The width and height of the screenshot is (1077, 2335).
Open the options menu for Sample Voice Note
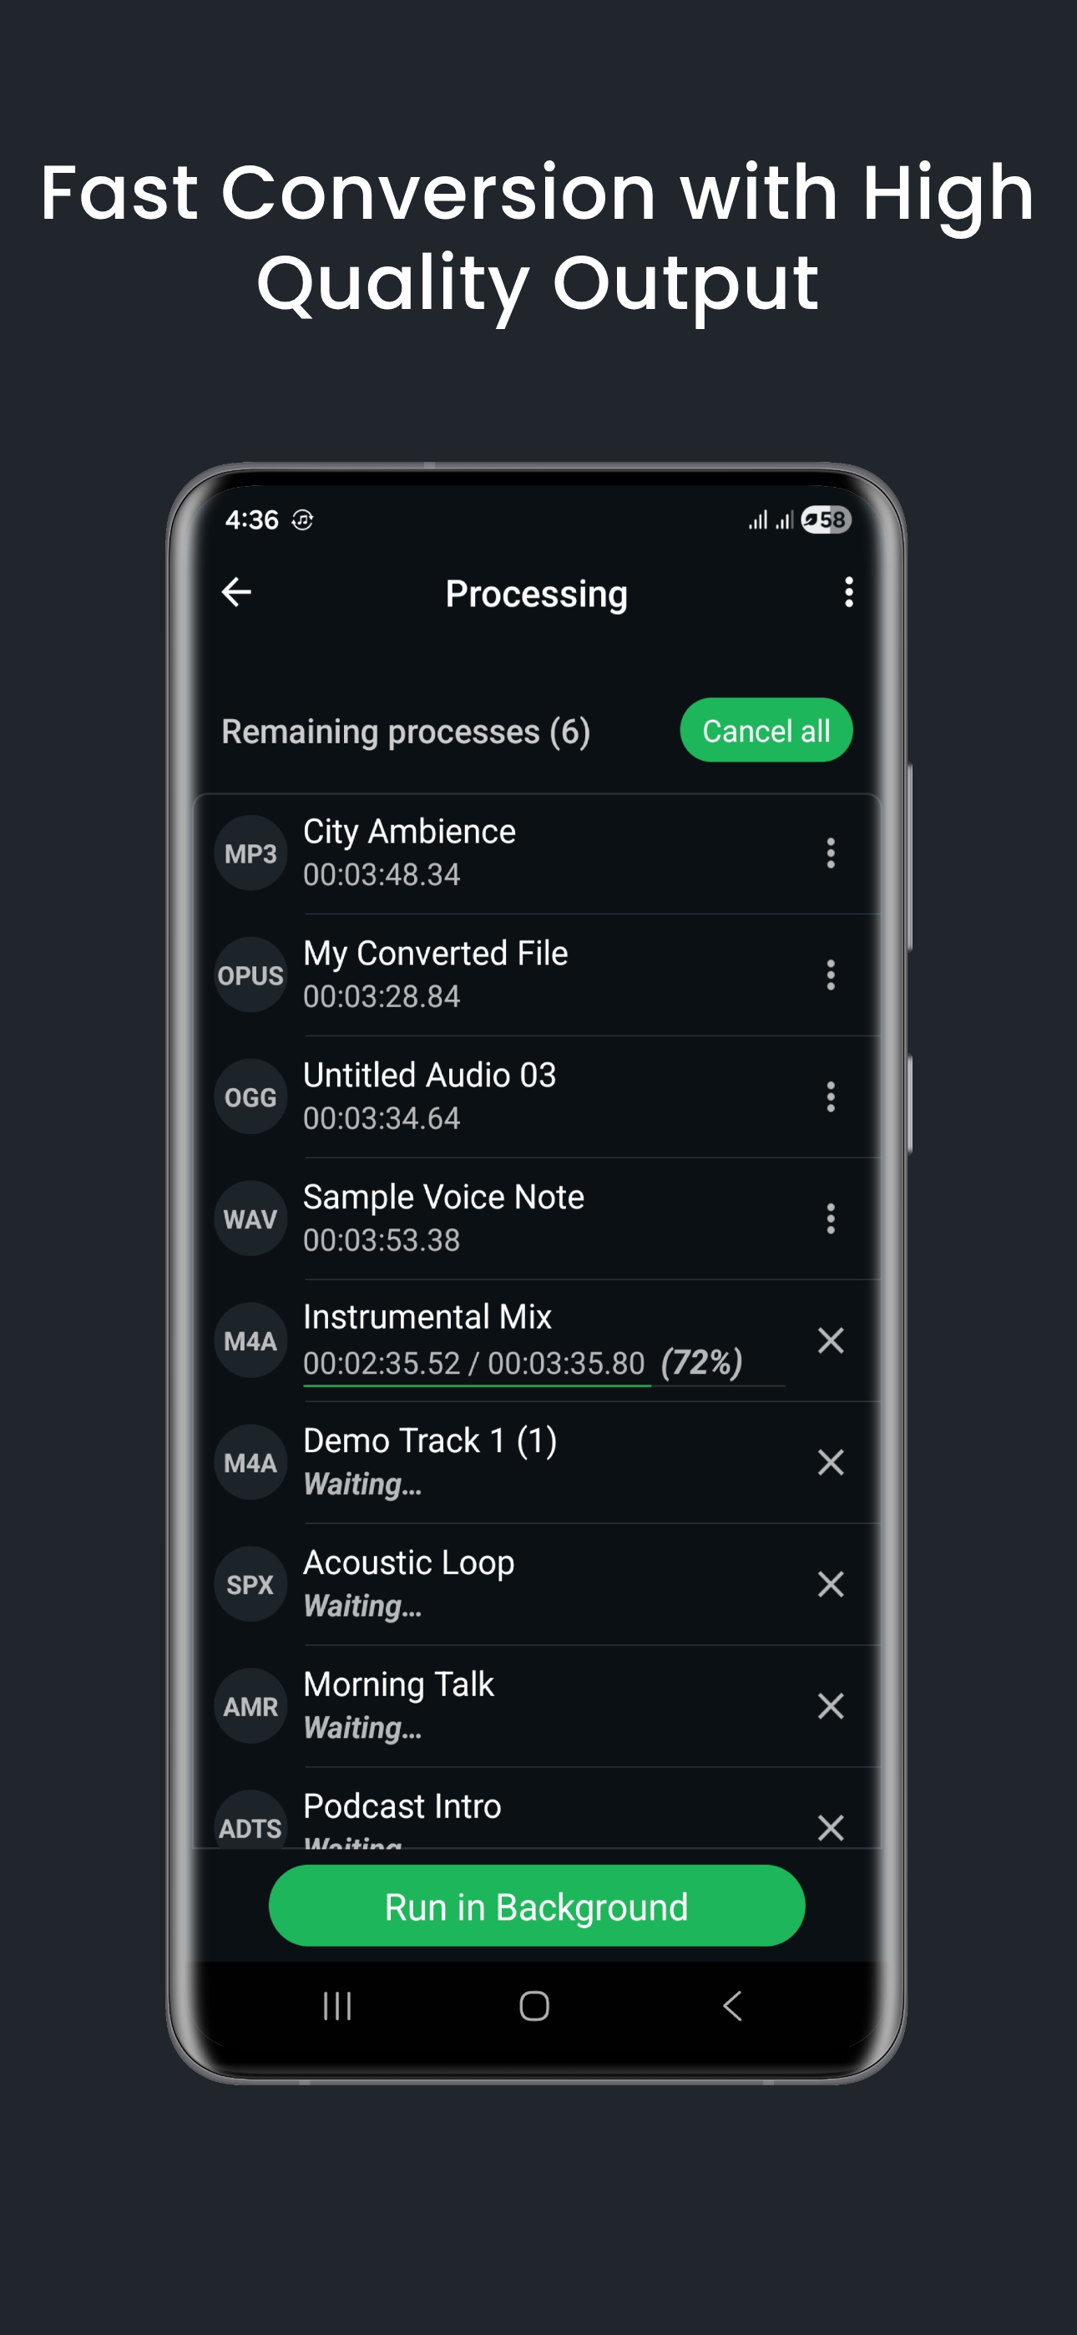[831, 1218]
